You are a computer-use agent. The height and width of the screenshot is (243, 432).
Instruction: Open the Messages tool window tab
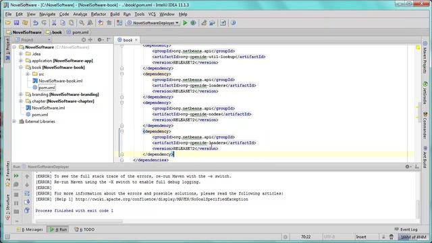pos(30,230)
